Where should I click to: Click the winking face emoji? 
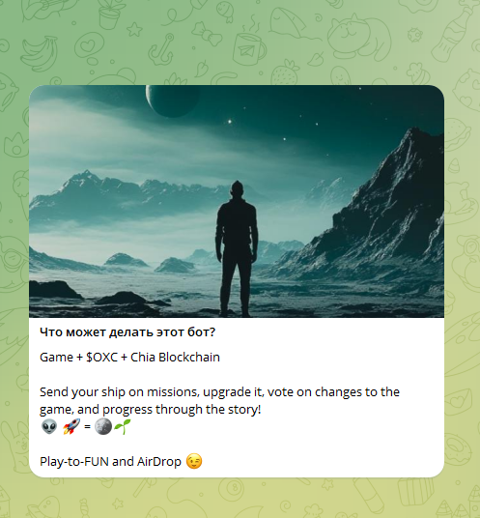[x=194, y=461]
